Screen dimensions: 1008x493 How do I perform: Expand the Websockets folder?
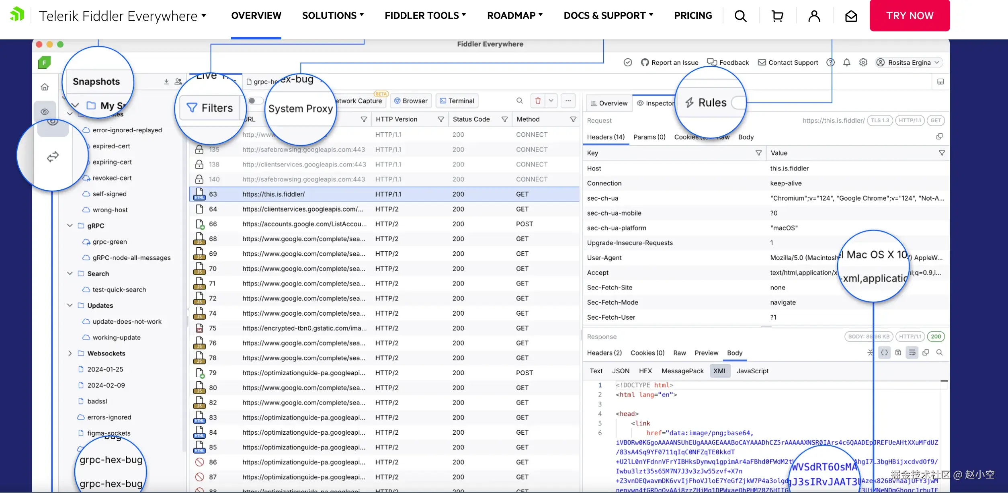pos(70,353)
